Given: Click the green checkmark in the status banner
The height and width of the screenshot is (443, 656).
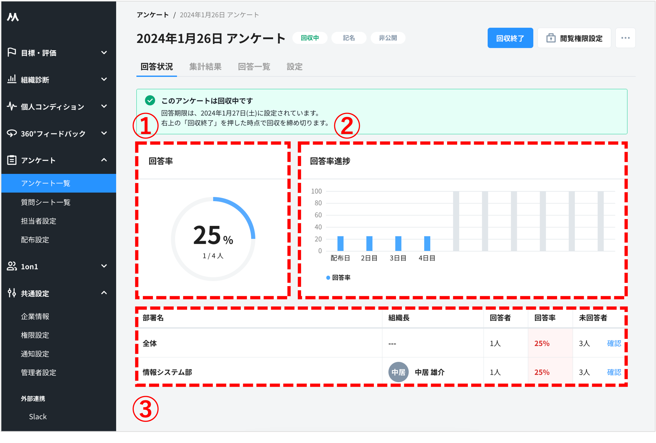Looking at the screenshot, I should (150, 101).
